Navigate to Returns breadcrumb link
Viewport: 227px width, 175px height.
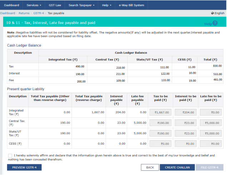[24, 13]
